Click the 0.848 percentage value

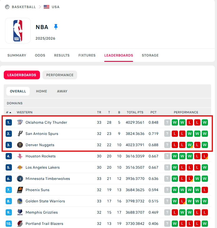point(153,122)
